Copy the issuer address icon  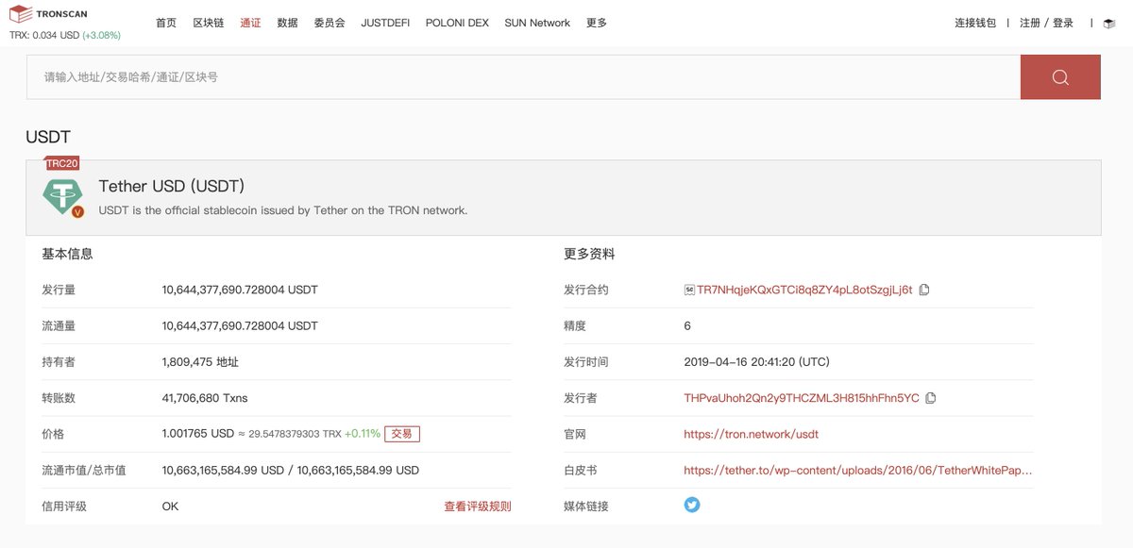[931, 398]
